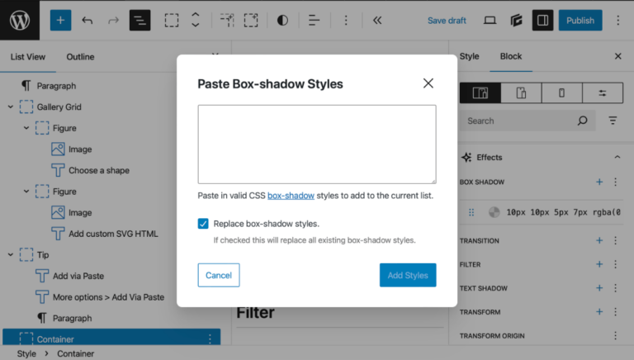Open Filter options menu

[615, 264]
